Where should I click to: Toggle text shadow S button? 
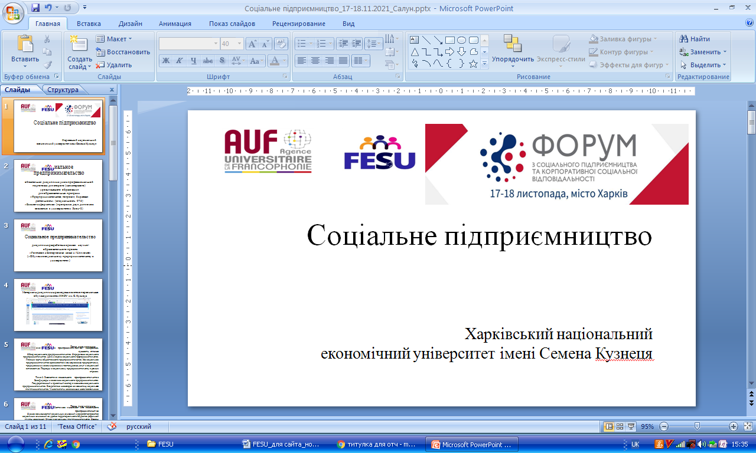(222, 61)
